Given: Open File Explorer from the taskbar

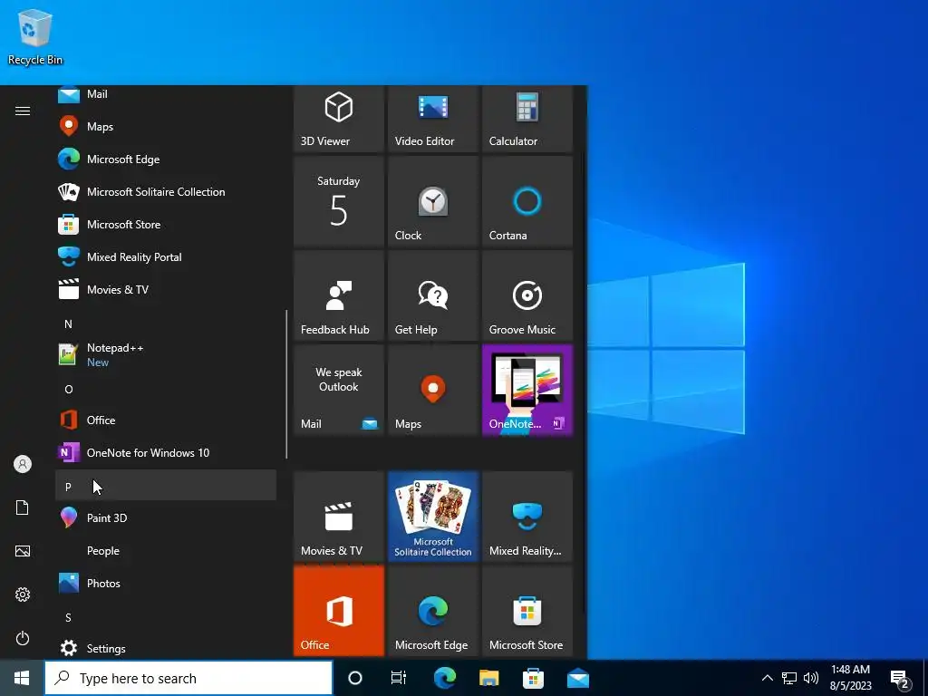Looking at the screenshot, I should click(x=488, y=678).
